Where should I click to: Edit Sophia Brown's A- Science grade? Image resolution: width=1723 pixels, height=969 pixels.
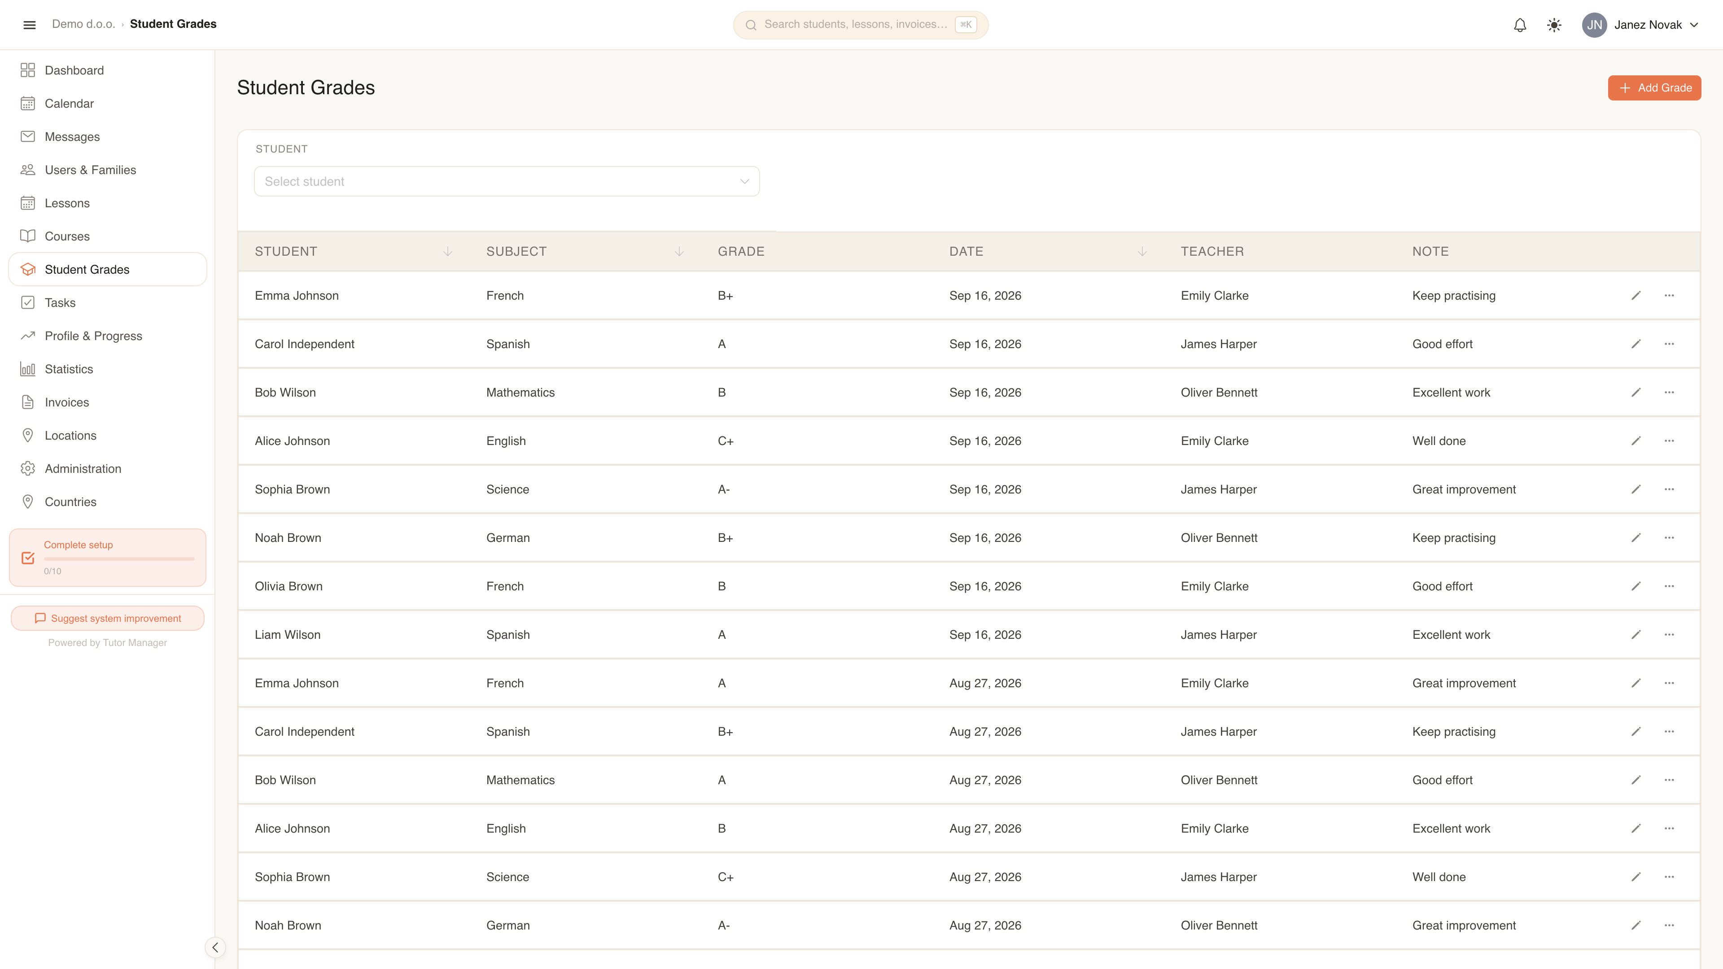[x=1636, y=489]
